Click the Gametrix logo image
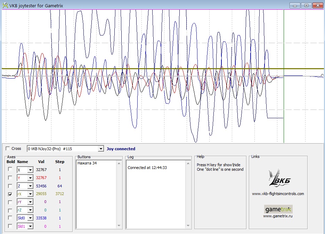The image size is (325, 234). [278, 209]
